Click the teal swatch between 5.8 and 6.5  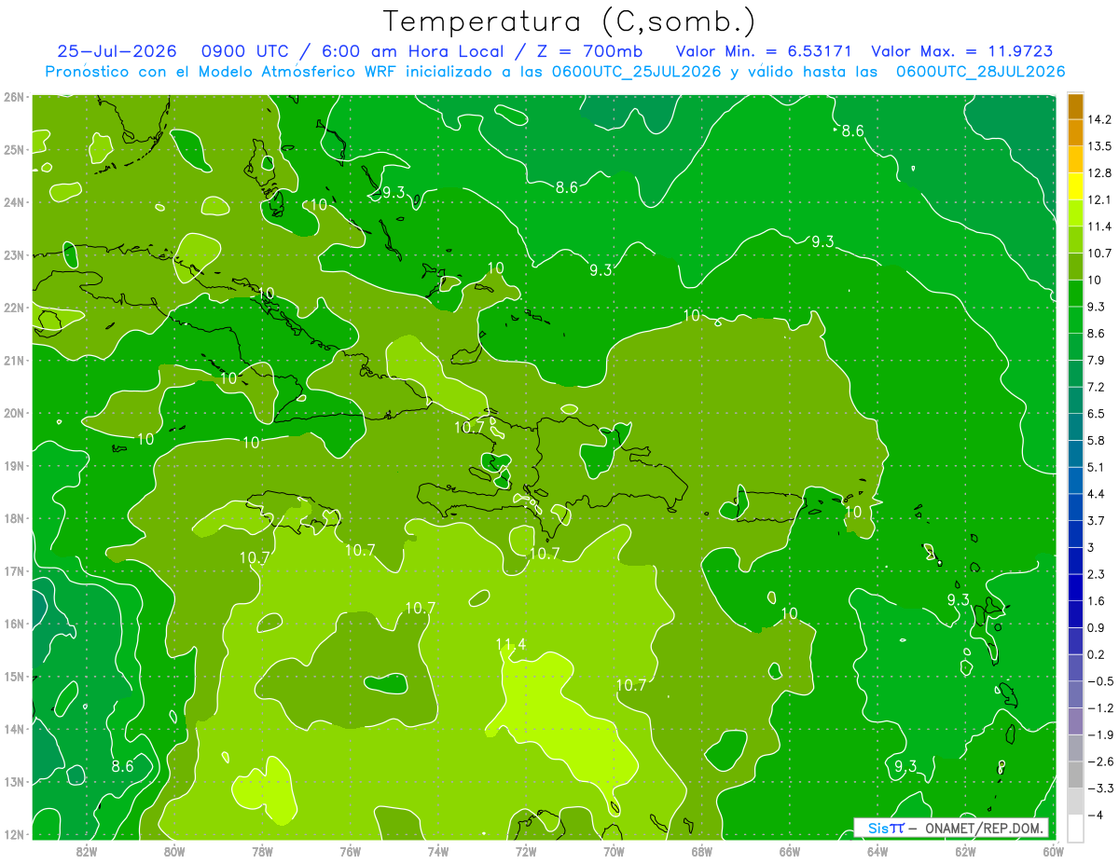tap(1075, 427)
